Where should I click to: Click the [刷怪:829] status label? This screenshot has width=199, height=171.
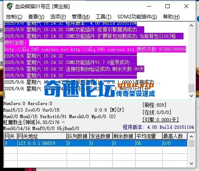154,105
